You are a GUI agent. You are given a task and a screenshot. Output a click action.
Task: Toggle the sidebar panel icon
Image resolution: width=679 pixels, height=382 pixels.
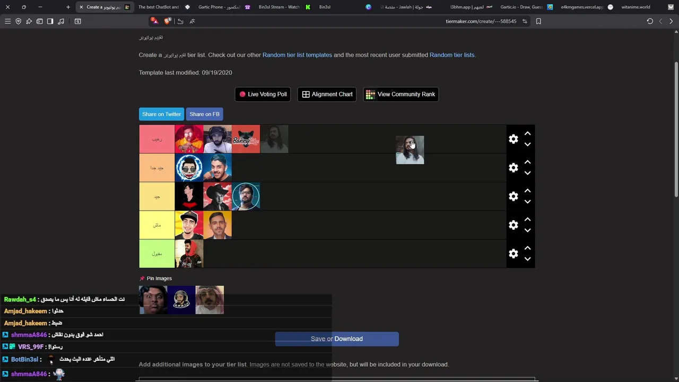pos(50,21)
